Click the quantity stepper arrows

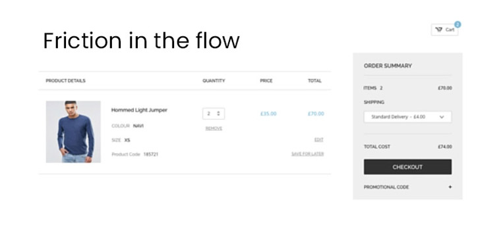218,114
